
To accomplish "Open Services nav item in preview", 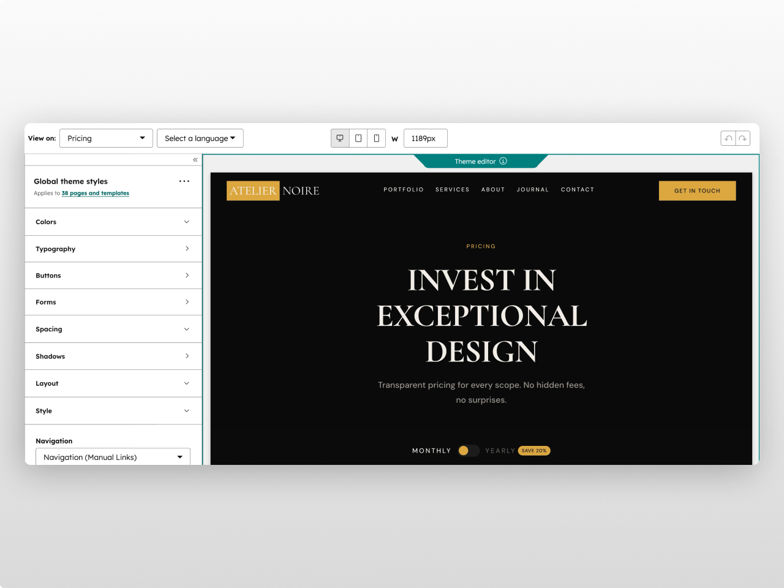I will click(x=453, y=190).
